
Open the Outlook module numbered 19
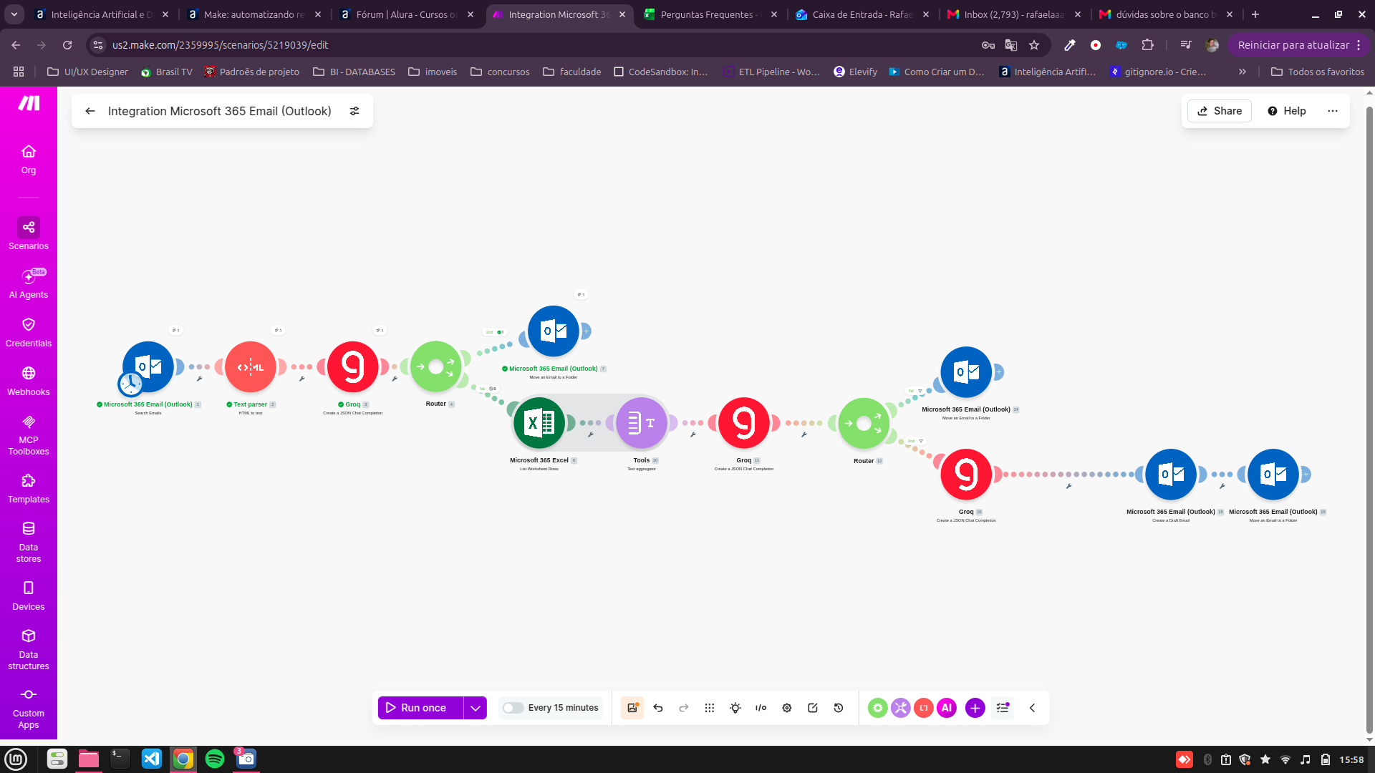pyautogui.click(x=1273, y=475)
